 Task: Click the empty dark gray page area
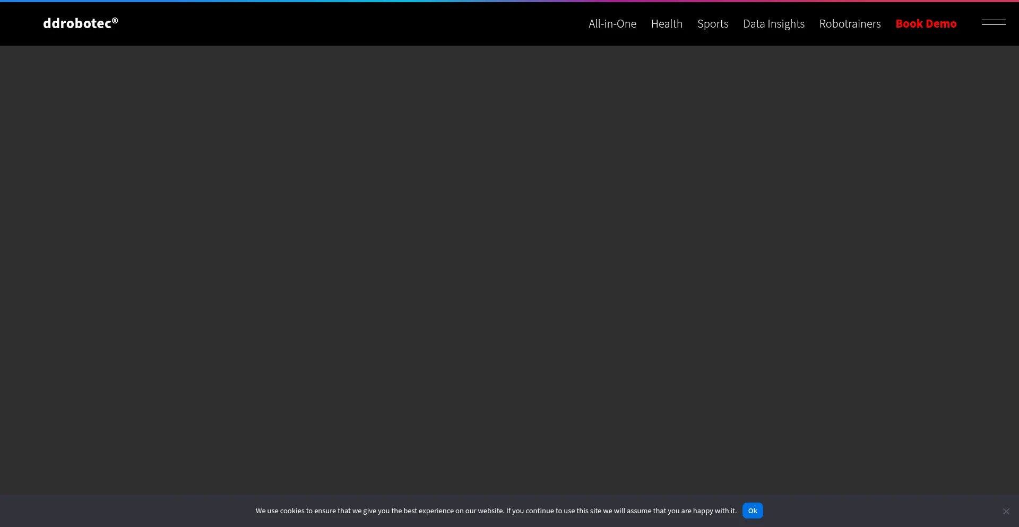pyautogui.click(x=509, y=265)
